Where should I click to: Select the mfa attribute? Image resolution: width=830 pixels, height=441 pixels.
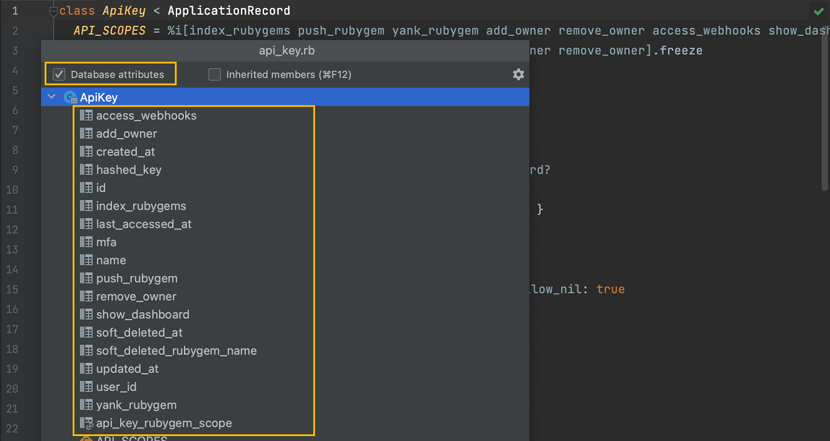pyautogui.click(x=106, y=242)
